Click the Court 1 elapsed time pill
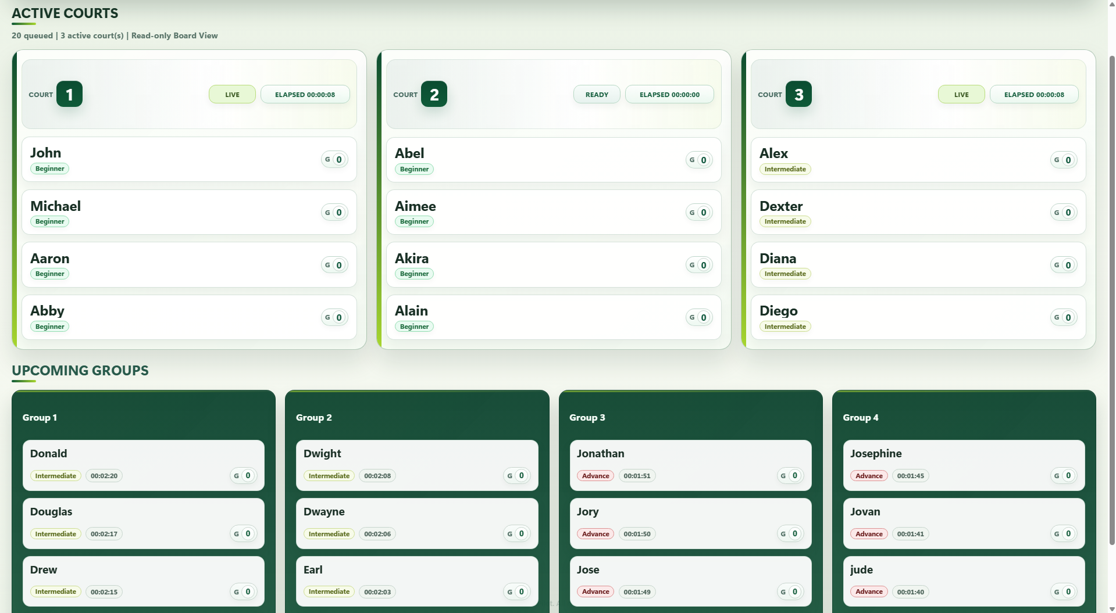This screenshot has height=613, width=1116. click(x=305, y=95)
